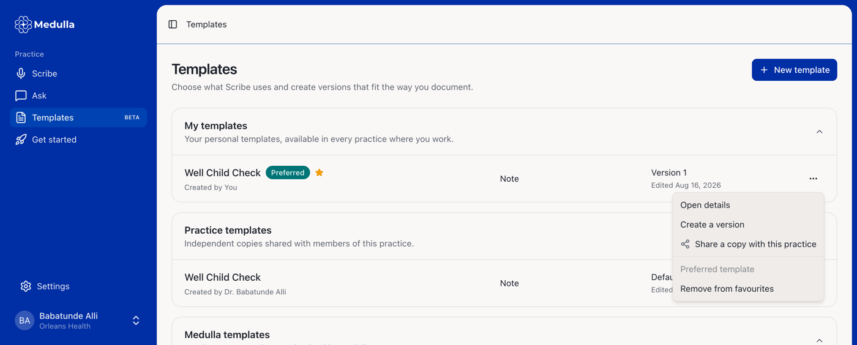Click Note in the practice Well Child Check row
This screenshot has width=857, height=345.
(x=509, y=283)
